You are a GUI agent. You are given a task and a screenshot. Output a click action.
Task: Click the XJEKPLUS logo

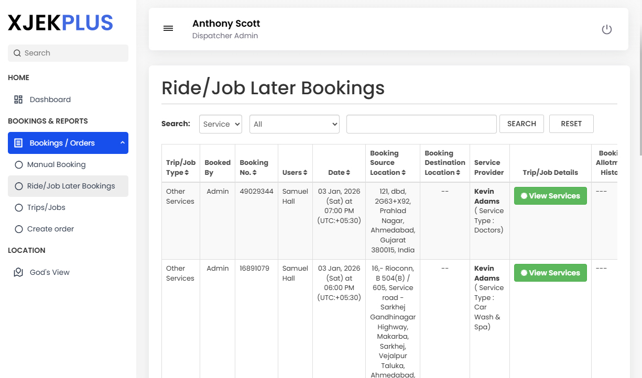60,23
